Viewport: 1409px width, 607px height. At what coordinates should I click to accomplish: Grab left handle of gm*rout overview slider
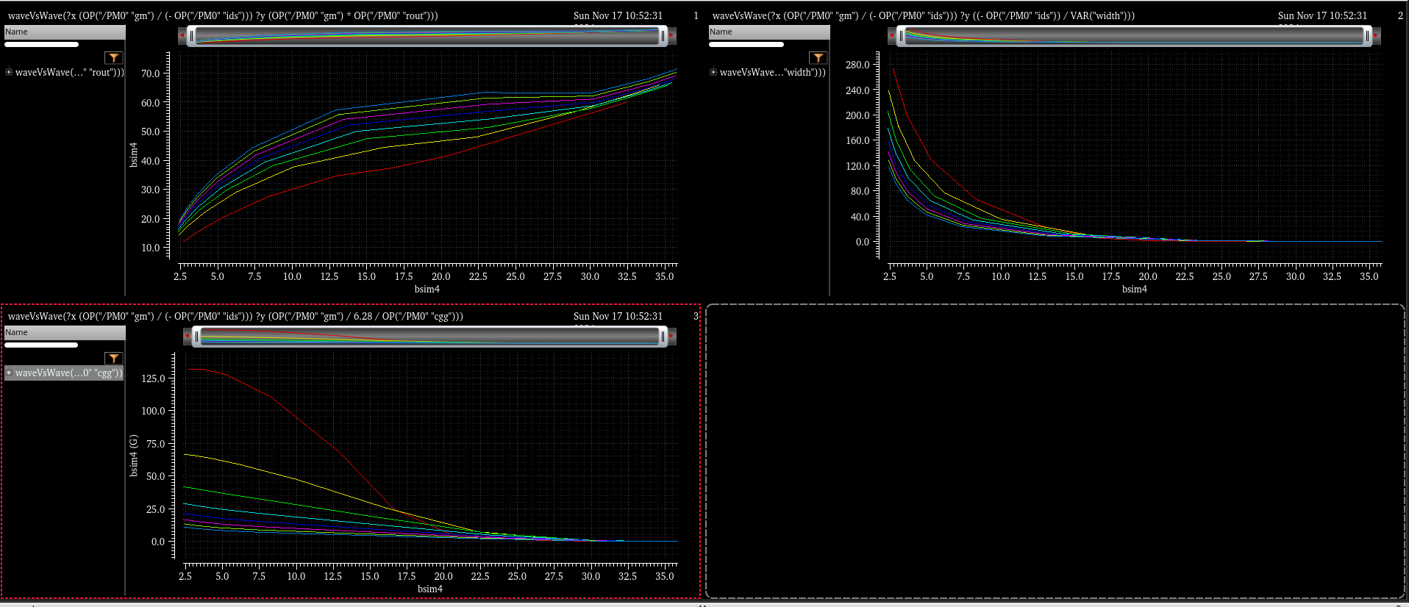pyautogui.click(x=192, y=35)
